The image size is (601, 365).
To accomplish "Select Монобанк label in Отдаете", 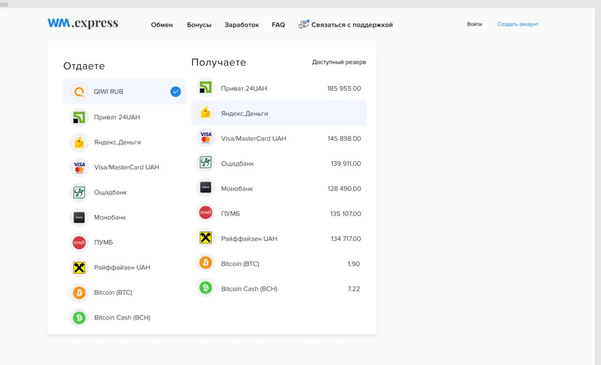I will [110, 217].
